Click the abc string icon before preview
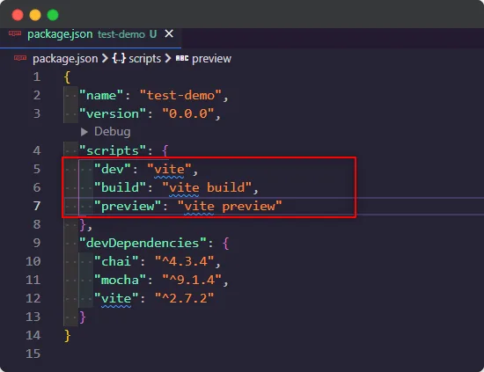484x372 pixels. coord(182,58)
